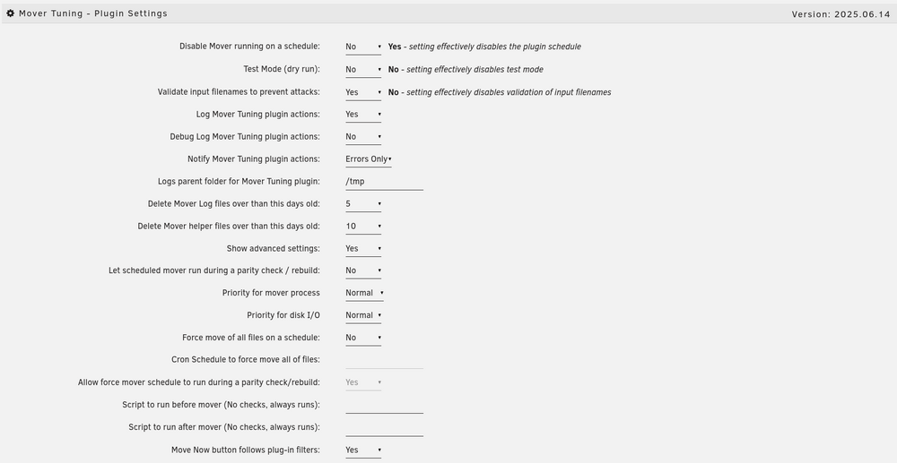Click Script to run after mover field

[385, 427]
